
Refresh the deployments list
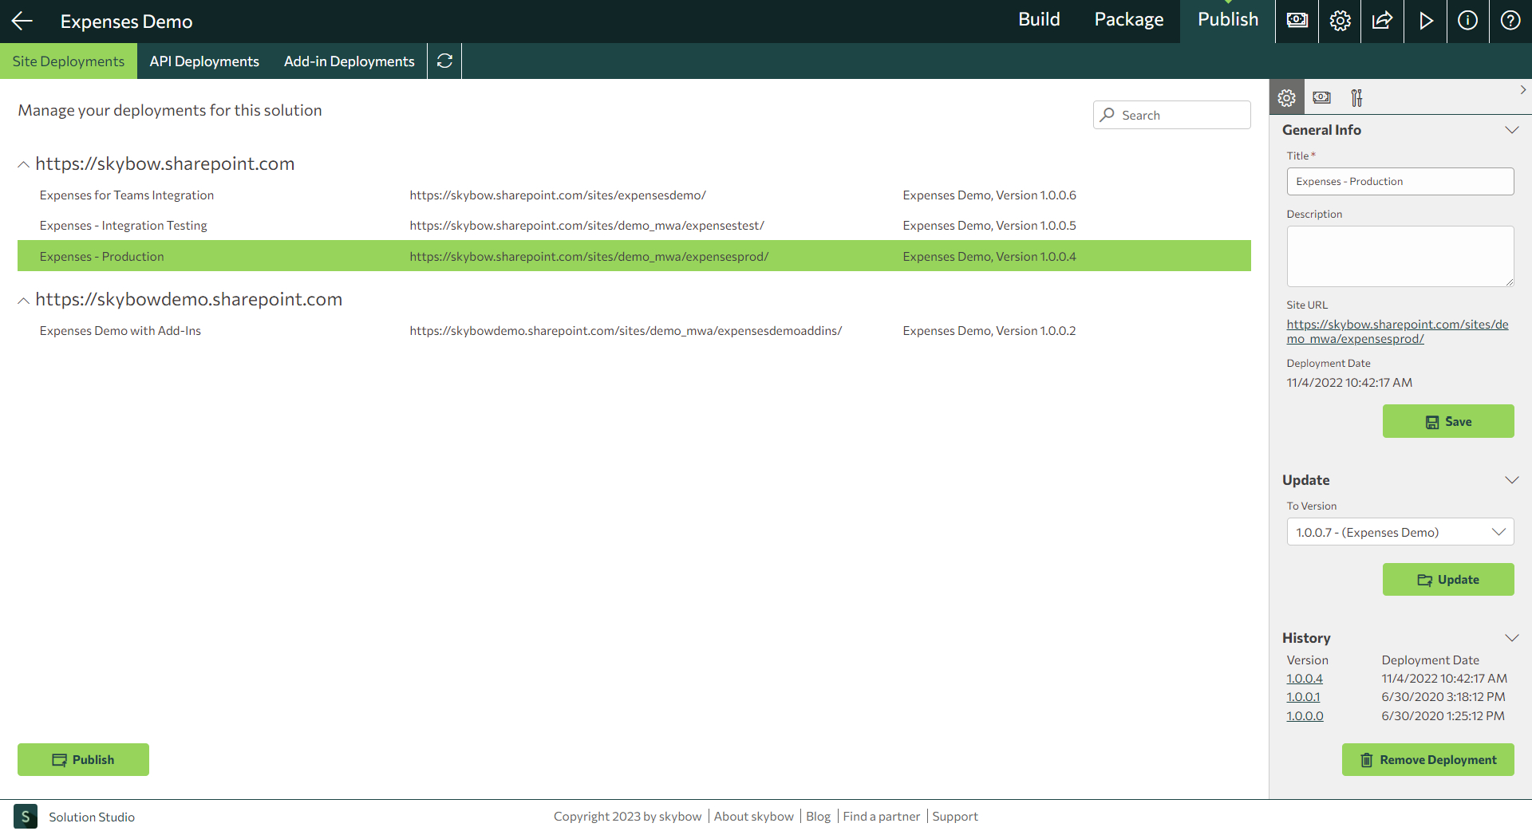tap(444, 61)
